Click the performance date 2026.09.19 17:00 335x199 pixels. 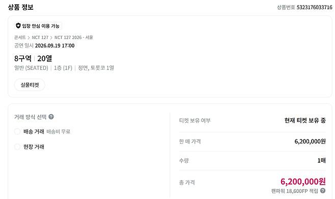(x=54, y=45)
